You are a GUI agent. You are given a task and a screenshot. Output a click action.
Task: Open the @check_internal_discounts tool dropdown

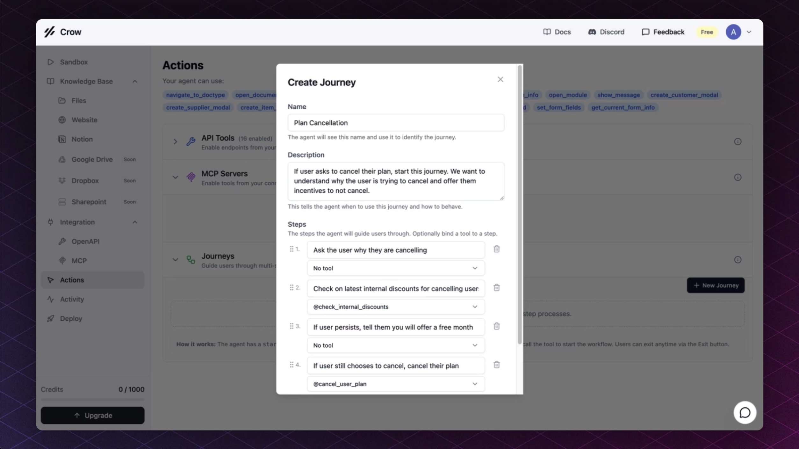pos(395,307)
